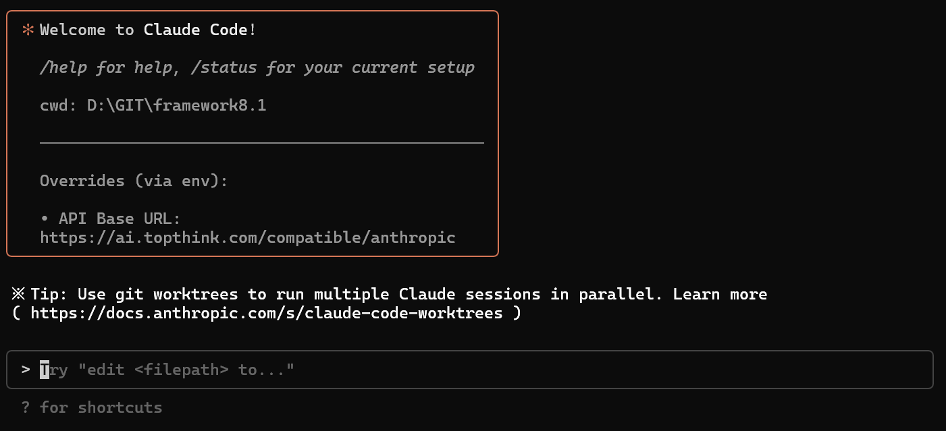Click the "API Base URL:" label
This screenshot has height=431, width=946.
(120, 219)
